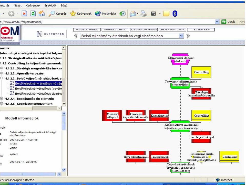Select Teljesítményátadások átvezetése function at bottom
The height and width of the screenshot is (185, 246).
click(180, 167)
